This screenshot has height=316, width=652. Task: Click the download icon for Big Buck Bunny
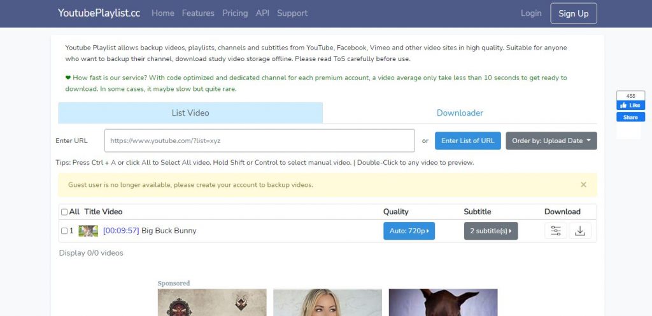coord(579,231)
